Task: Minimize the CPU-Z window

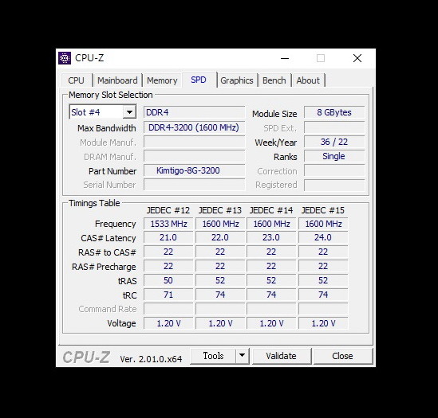Action: 285,58
